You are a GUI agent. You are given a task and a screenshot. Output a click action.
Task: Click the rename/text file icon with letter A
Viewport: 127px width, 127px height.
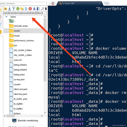coord(34,9)
